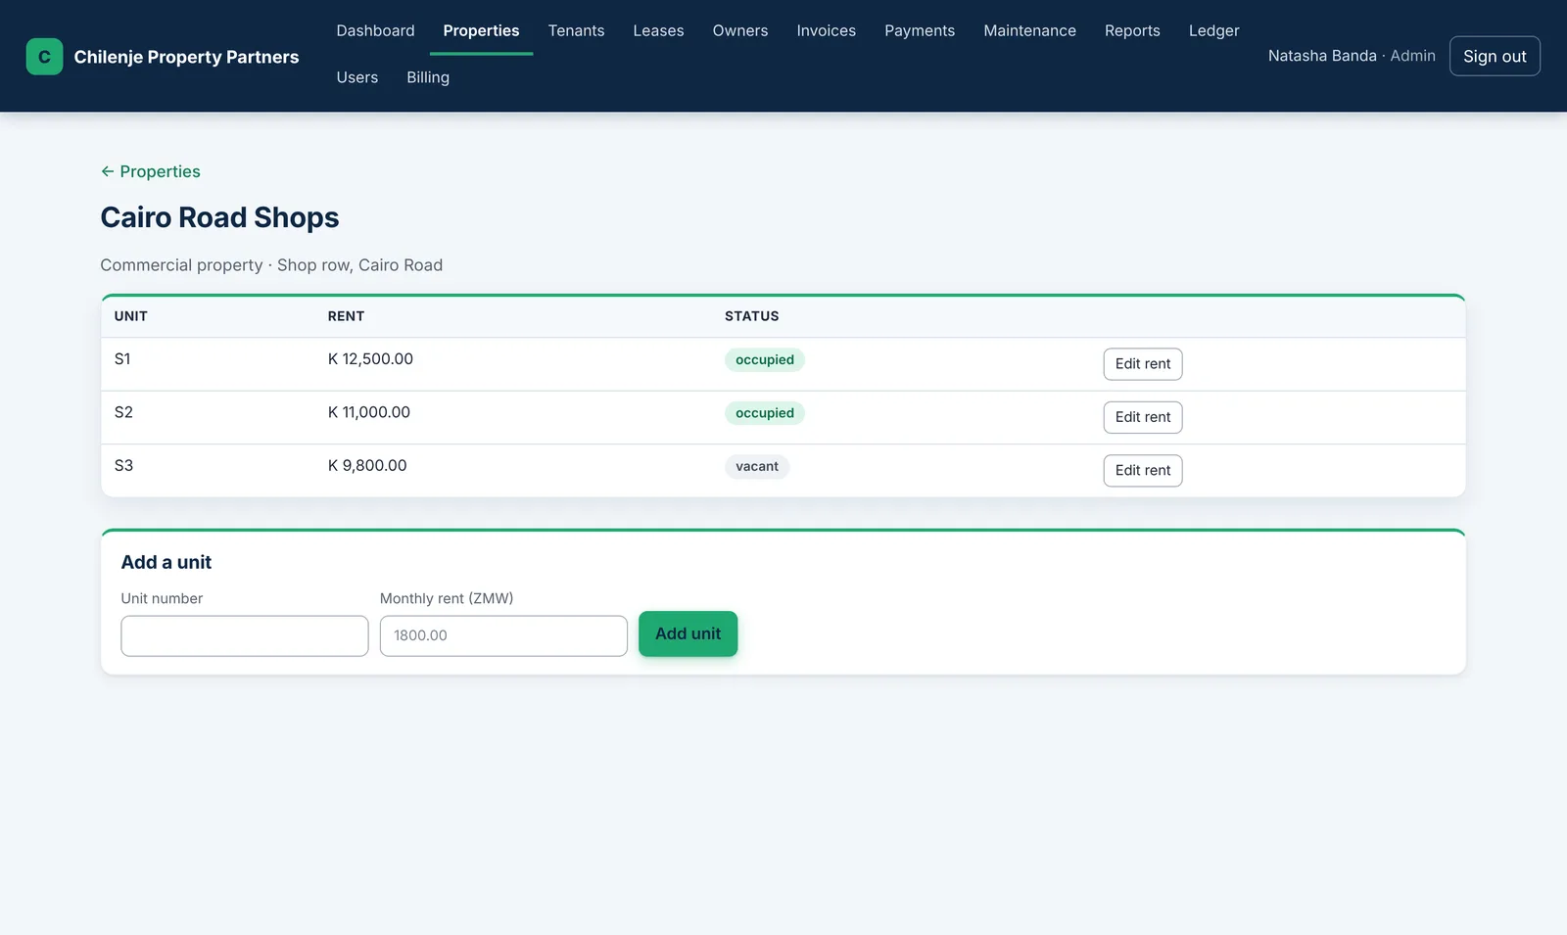Click the Natasha Banda user name

pyautogui.click(x=1322, y=56)
